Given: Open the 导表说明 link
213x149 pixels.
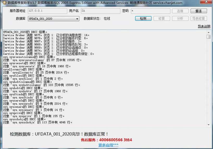Looking at the screenshot, I should click(x=204, y=26).
